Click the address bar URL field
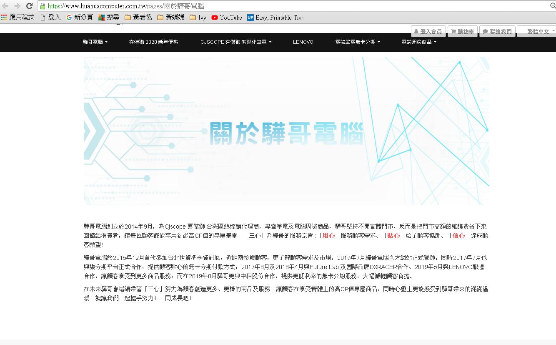Image resolution: width=556 pixels, height=345 pixels. coord(292,6)
